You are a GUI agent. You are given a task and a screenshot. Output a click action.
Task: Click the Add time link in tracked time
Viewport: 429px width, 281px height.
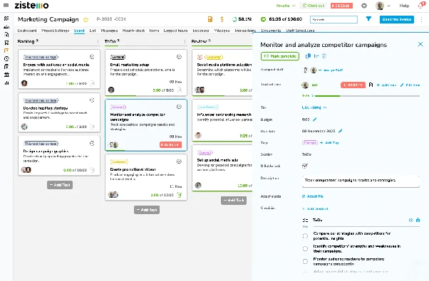386,85
